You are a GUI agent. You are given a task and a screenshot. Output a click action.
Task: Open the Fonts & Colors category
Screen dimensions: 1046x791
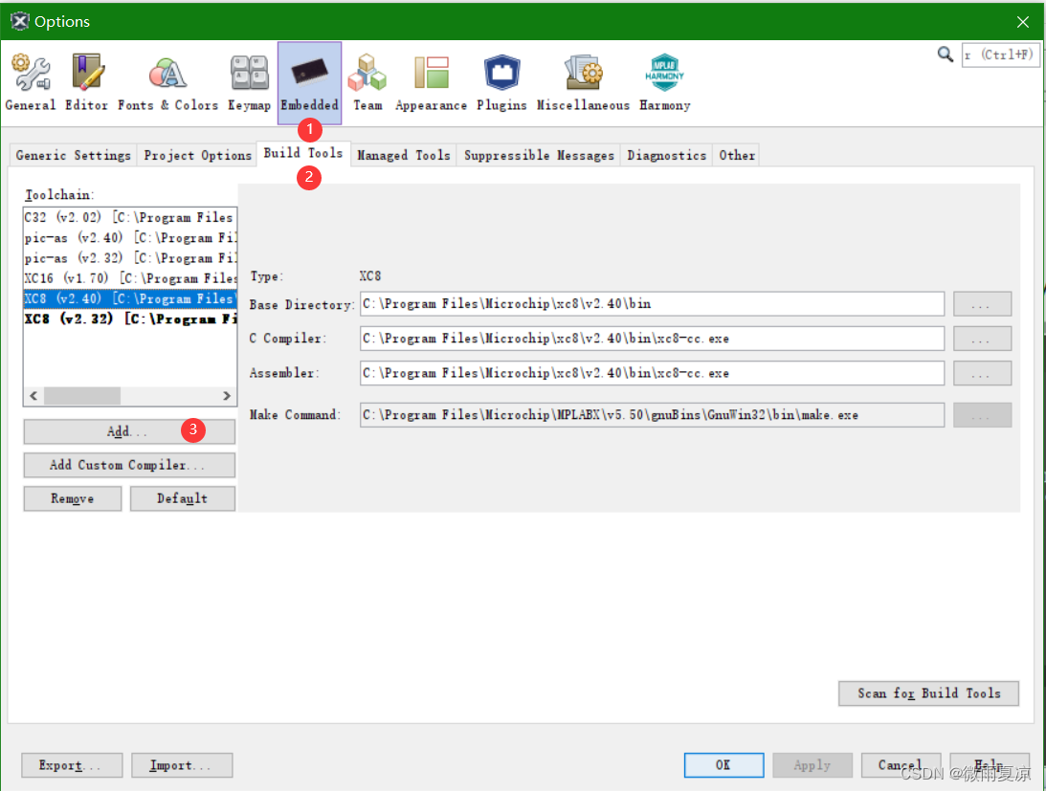(x=168, y=82)
